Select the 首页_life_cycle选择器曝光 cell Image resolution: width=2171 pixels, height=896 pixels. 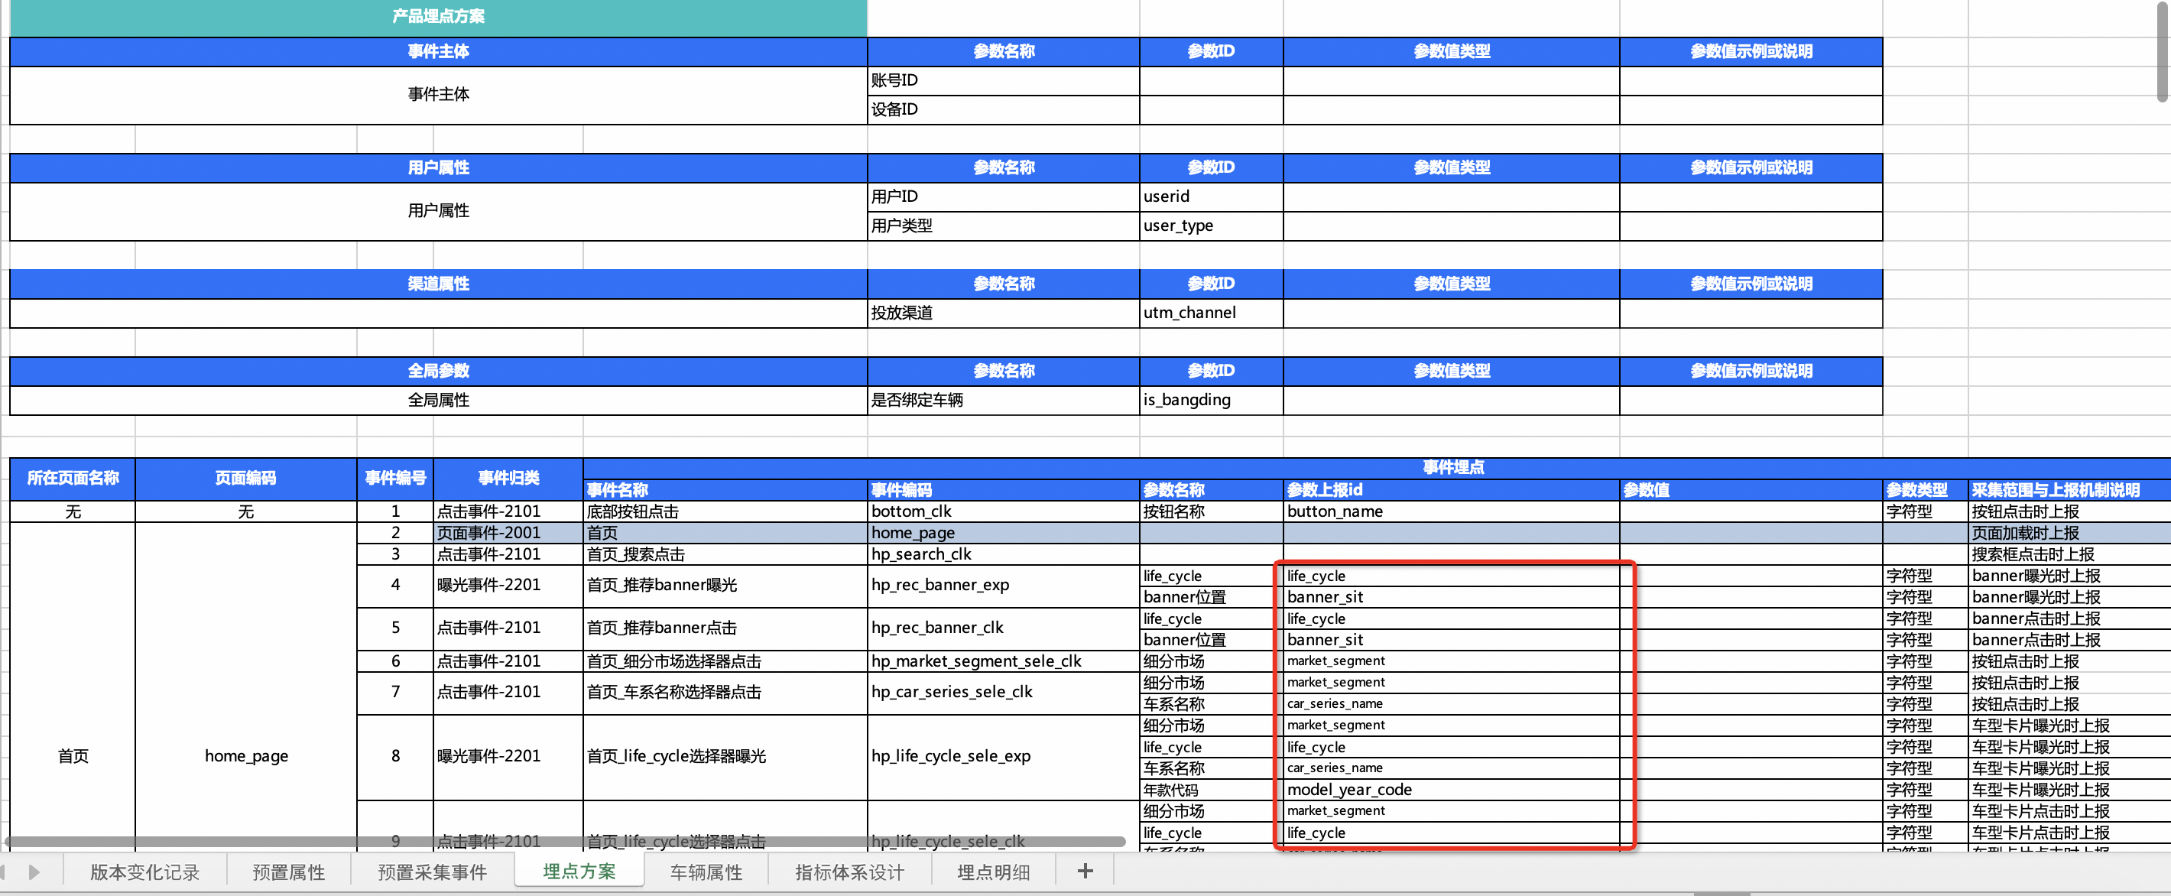(725, 757)
